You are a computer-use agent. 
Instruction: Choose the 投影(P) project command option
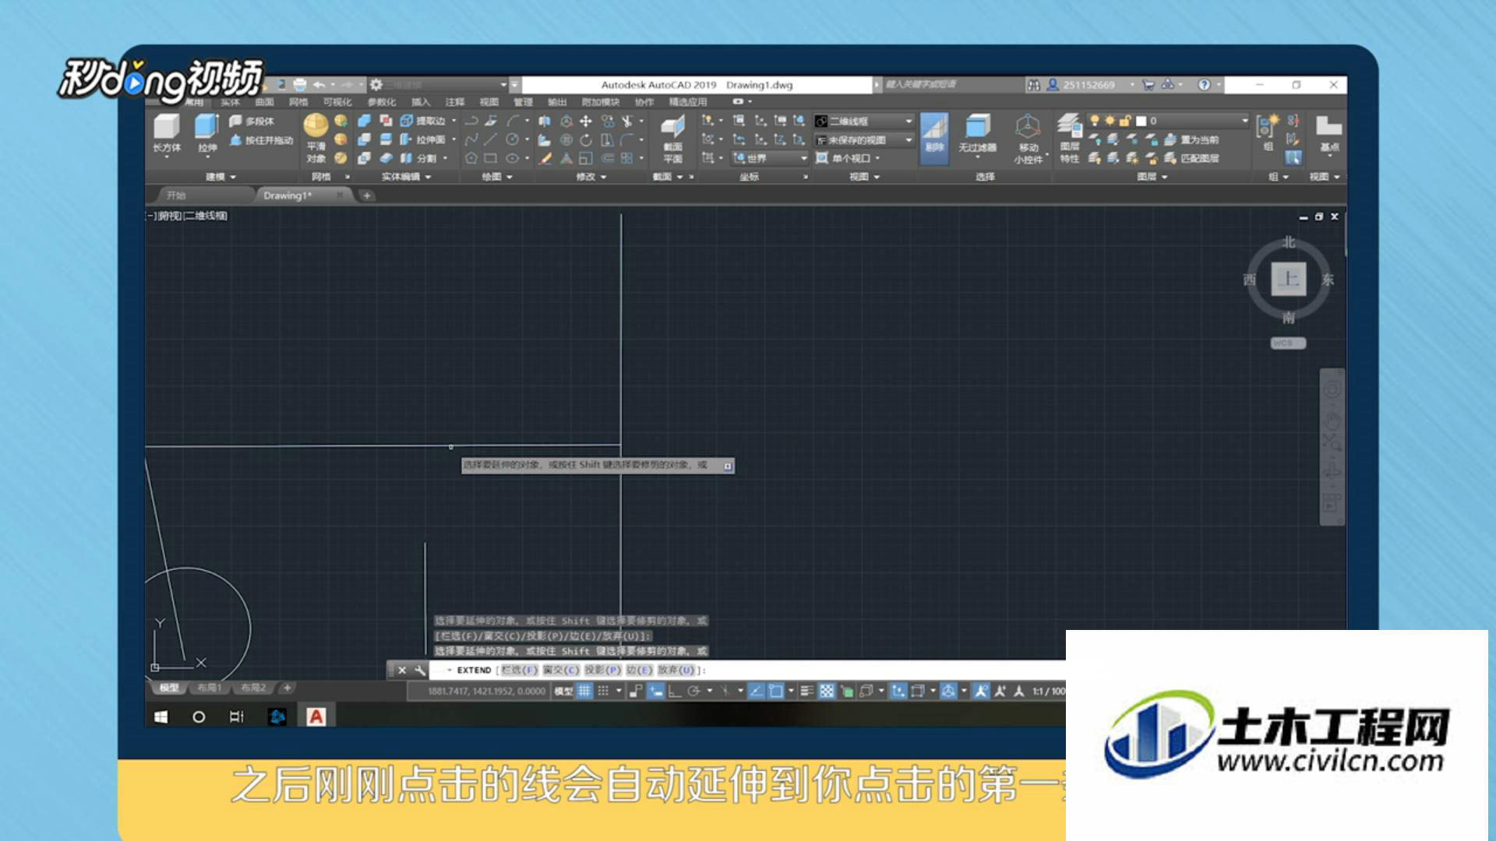point(602,670)
